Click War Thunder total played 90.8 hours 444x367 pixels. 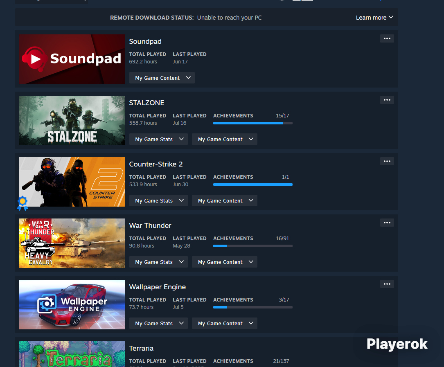pyautogui.click(x=142, y=246)
